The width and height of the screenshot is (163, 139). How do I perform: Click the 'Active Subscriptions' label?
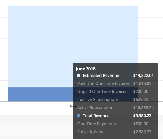tap(97, 108)
